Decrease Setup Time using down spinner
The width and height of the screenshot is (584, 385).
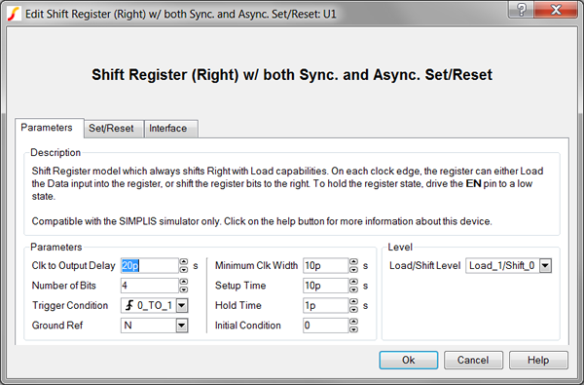[353, 289]
